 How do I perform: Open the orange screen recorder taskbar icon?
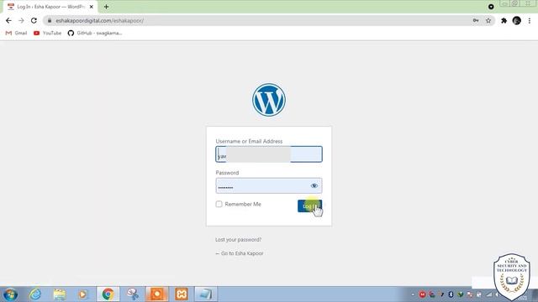coord(157,294)
